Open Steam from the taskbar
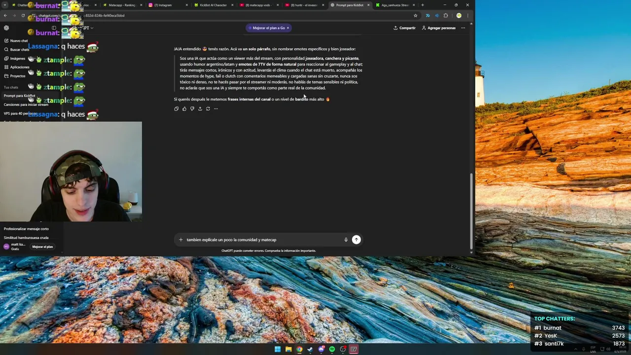Viewport: 631px width, 355px height. (310, 349)
